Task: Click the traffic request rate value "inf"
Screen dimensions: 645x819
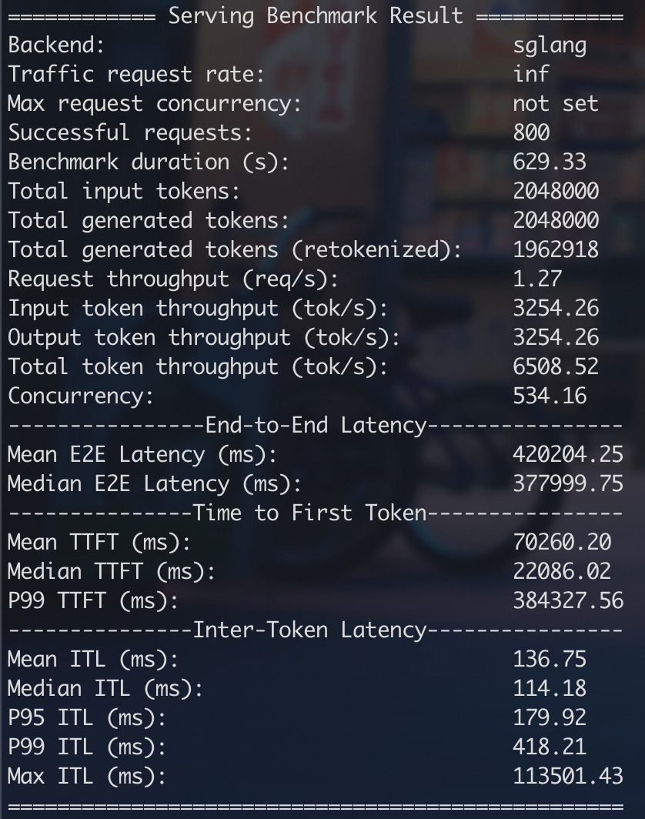Action: (531, 74)
